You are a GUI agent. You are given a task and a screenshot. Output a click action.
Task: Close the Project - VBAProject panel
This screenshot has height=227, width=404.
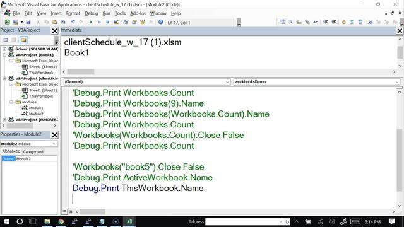[54, 31]
